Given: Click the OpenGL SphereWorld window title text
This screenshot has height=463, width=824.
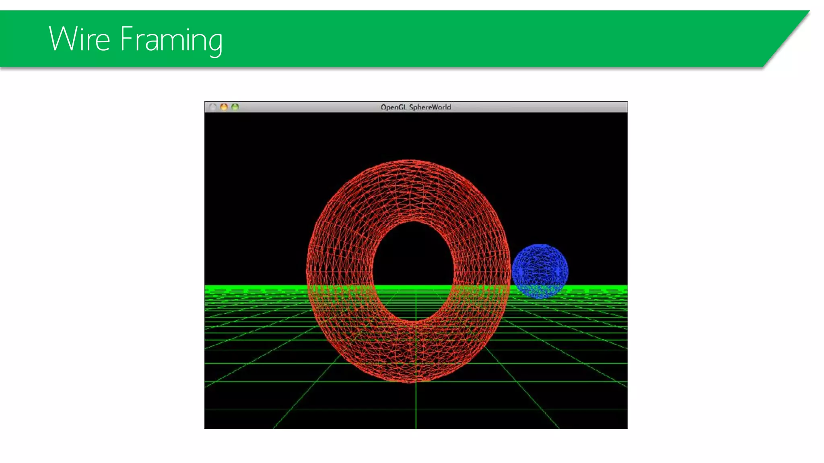Looking at the screenshot, I should 416,107.
